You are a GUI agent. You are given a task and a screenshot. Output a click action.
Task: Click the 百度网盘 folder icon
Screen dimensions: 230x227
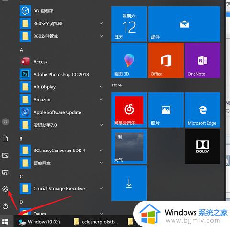tap(25, 163)
